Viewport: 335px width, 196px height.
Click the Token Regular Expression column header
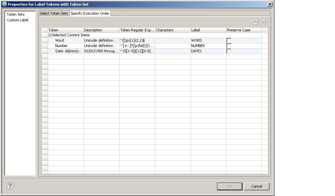click(137, 30)
